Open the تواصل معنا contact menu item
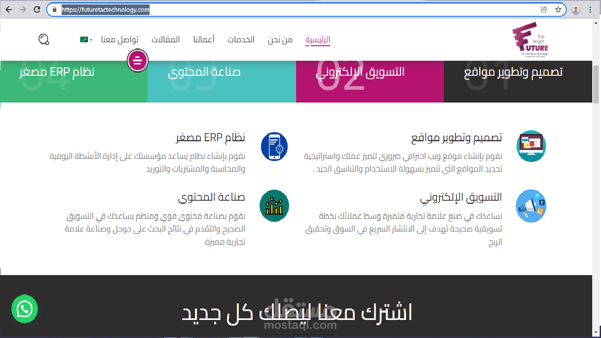Viewport: 601px width, 338px height. point(120,40)
